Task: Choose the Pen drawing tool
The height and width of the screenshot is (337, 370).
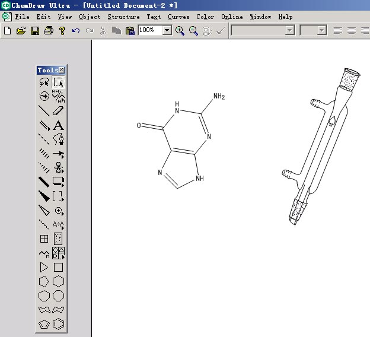Action: [58, 139]
